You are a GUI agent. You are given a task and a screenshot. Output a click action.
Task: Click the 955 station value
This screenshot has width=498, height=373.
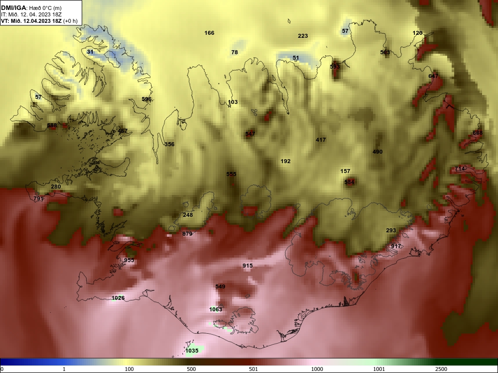[x=129, y=261]
